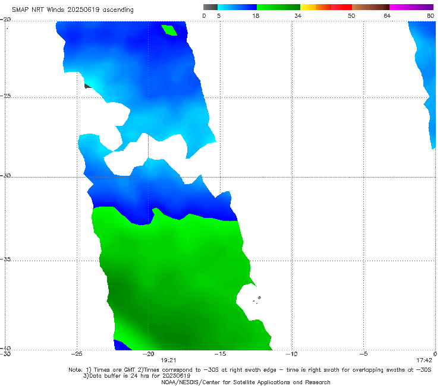
Task: Click colorbar label 50
Action: (x=351, y=15)
